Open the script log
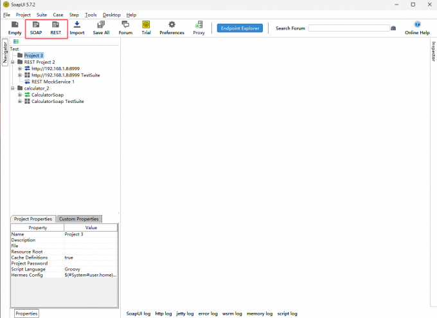Viewport: 437px width, 318px height. click(x=287, y=313)
